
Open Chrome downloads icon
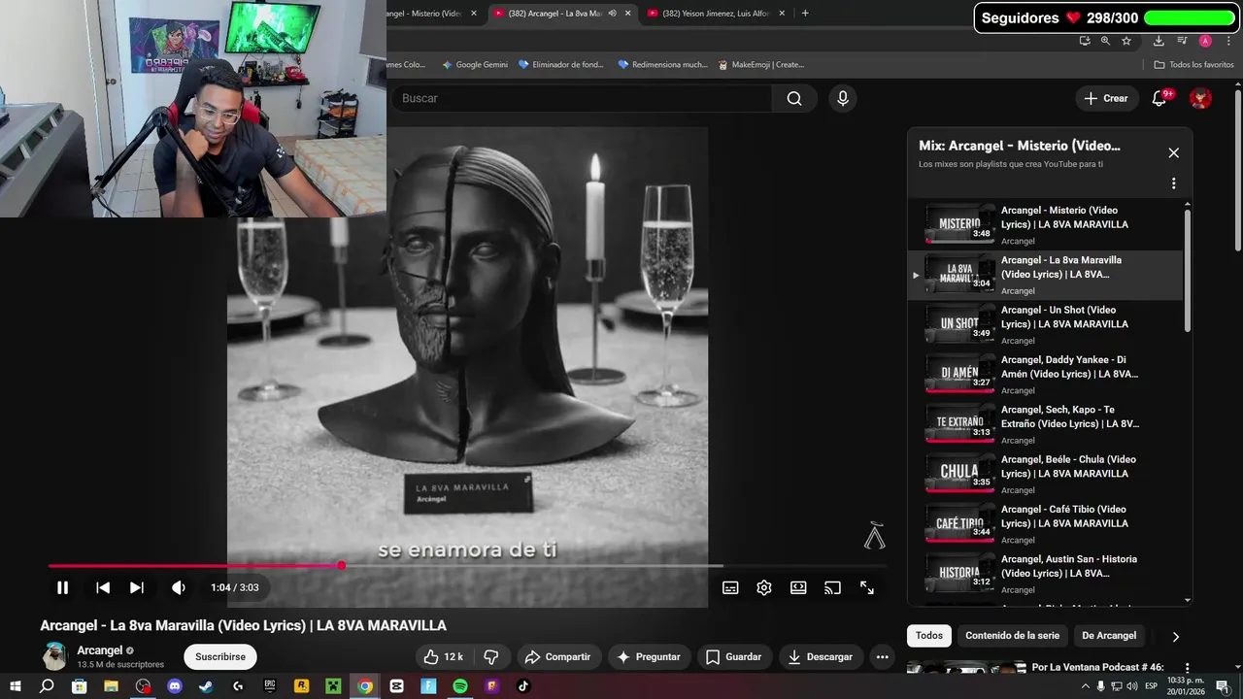1159,41
